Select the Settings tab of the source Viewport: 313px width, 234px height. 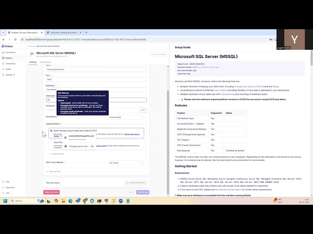pyautogui.click(x=33, y=62)
